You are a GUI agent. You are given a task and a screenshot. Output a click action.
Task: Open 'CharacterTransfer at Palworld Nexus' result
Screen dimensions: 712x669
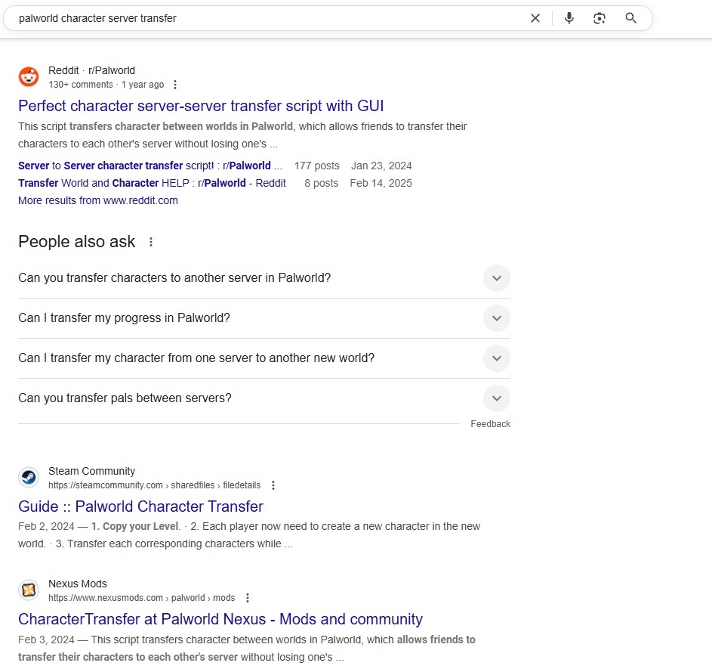[x=220, y=619]
